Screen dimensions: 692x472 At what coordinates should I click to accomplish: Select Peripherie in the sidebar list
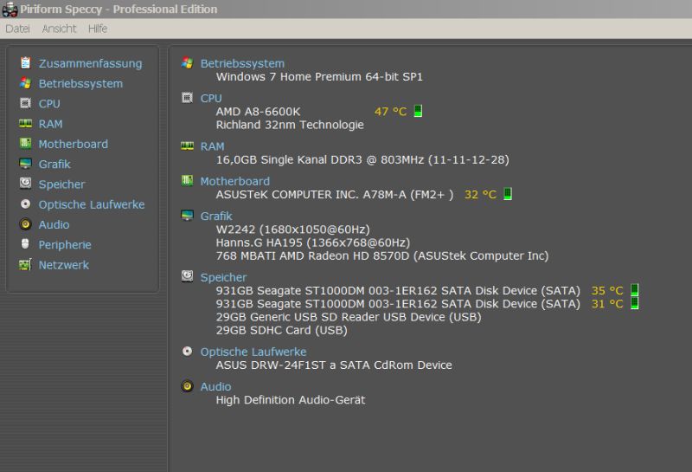tap(65, 245)
